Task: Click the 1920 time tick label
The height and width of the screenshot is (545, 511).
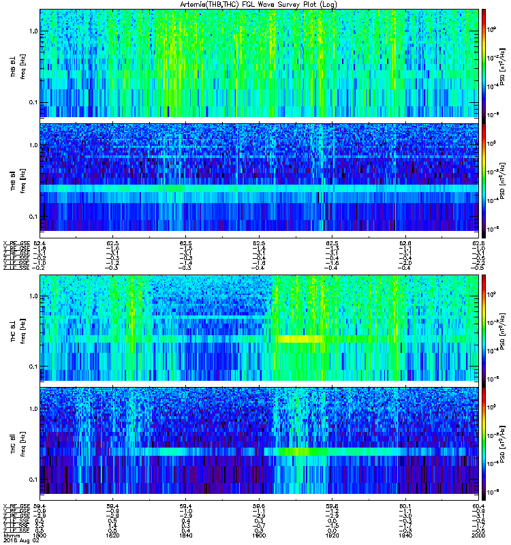Action: (x=332, y=535)
